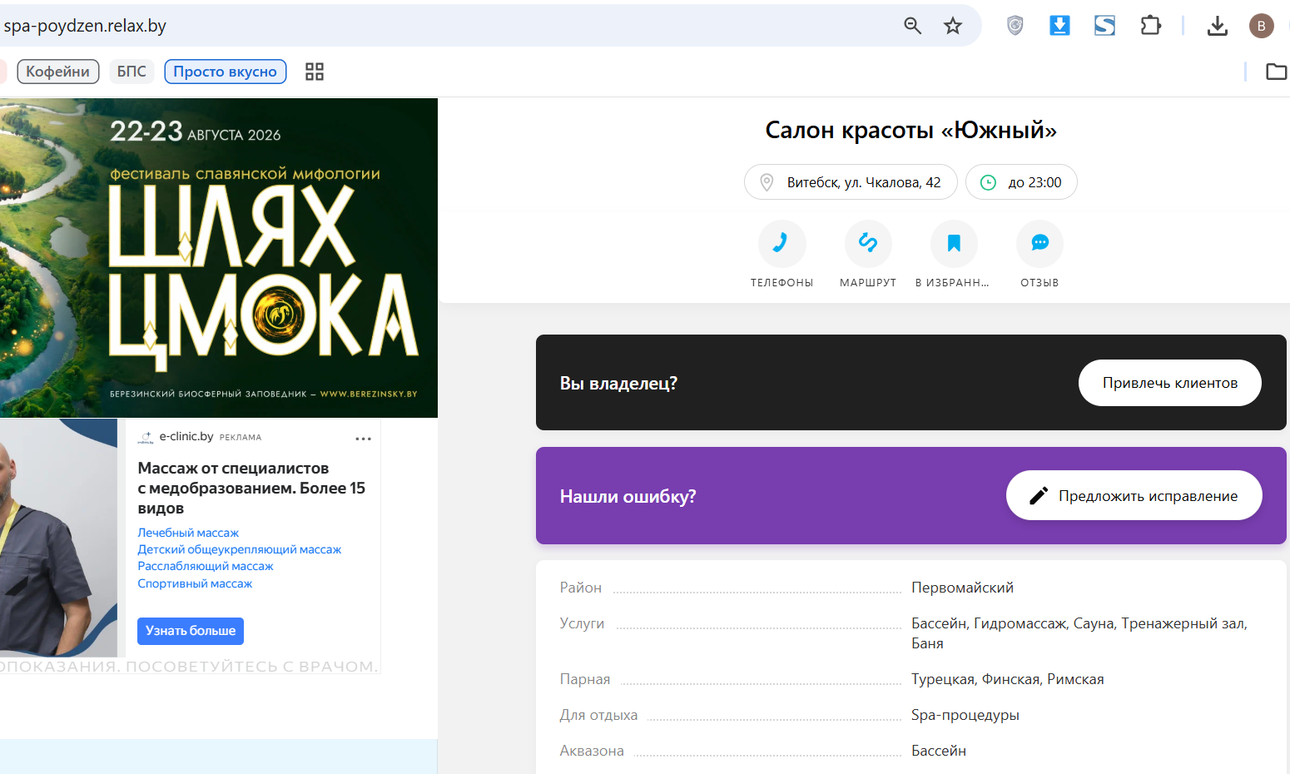The image size is (1290, 774).
Task: Open the Кофейни bookmark
Action: click(x=58, y=72)
